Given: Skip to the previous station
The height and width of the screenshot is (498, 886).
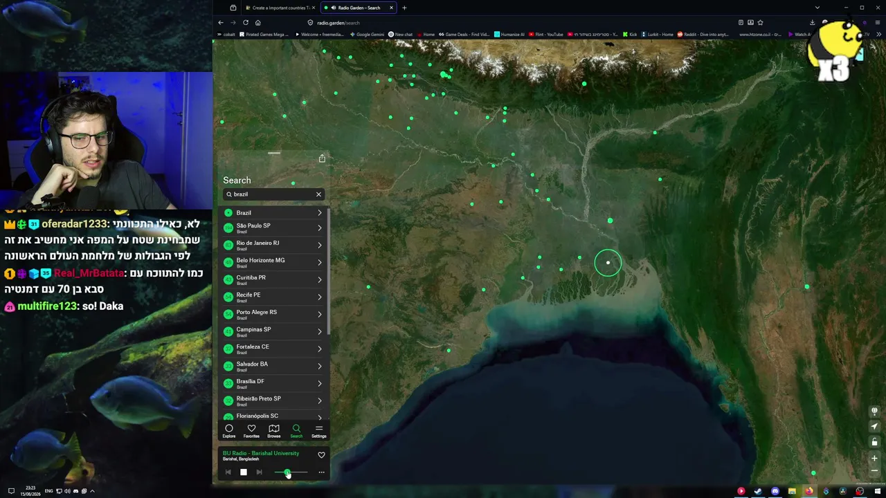Looking at the screenshot, I should pyautogui.click(x=228, y=472).
